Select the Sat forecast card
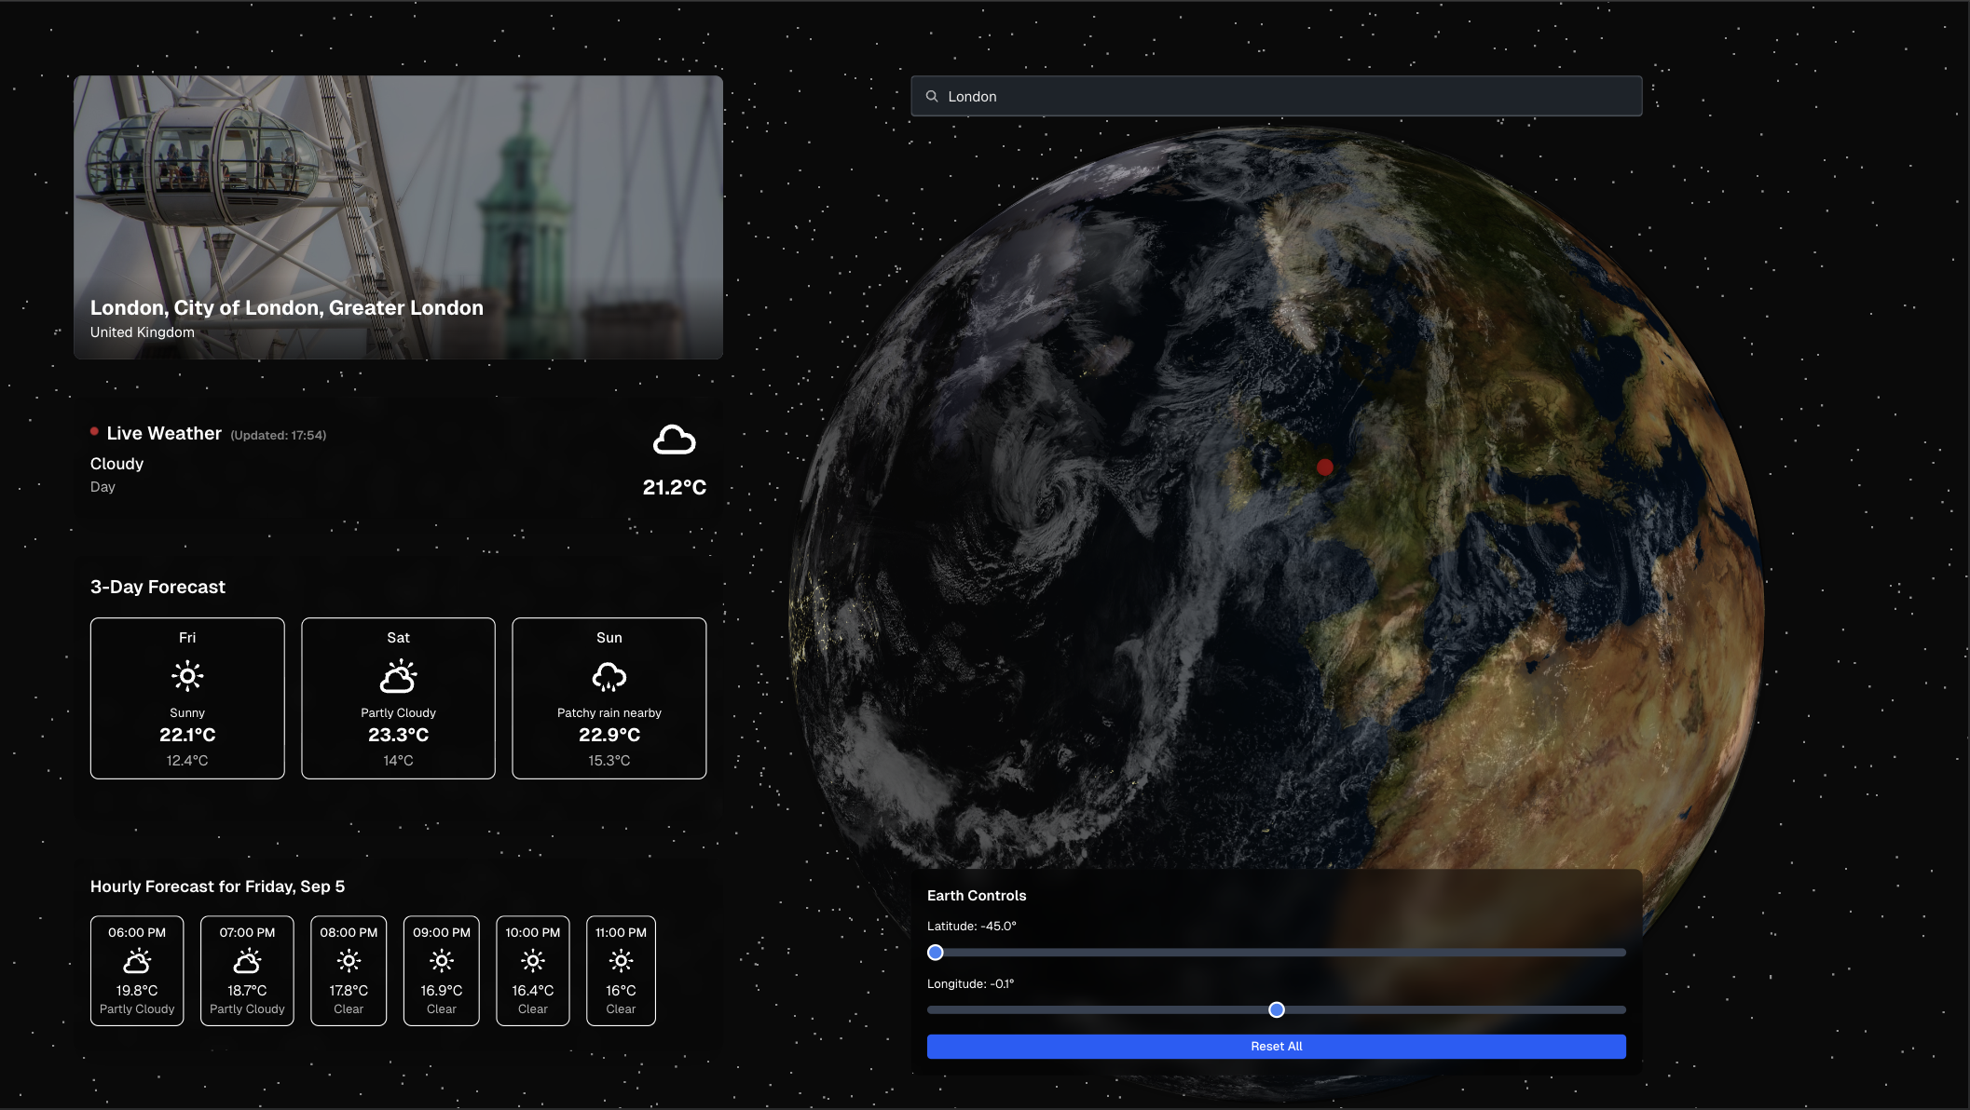 [398, 698]
